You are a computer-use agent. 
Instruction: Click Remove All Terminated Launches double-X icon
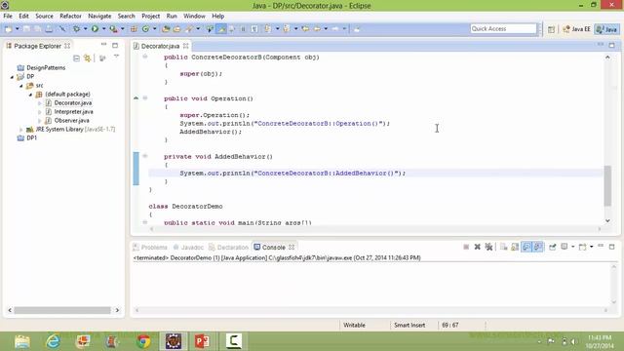pos(488,247)
